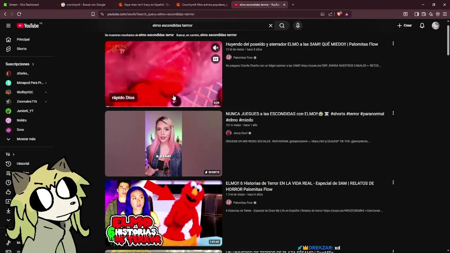The image size is (450, 253).
Task: Search instead for elmo escondidas terrror link
Action: point(218,35)
